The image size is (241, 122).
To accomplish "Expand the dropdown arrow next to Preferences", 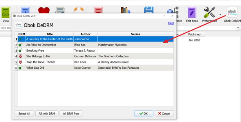I will [x=220, y=15].
